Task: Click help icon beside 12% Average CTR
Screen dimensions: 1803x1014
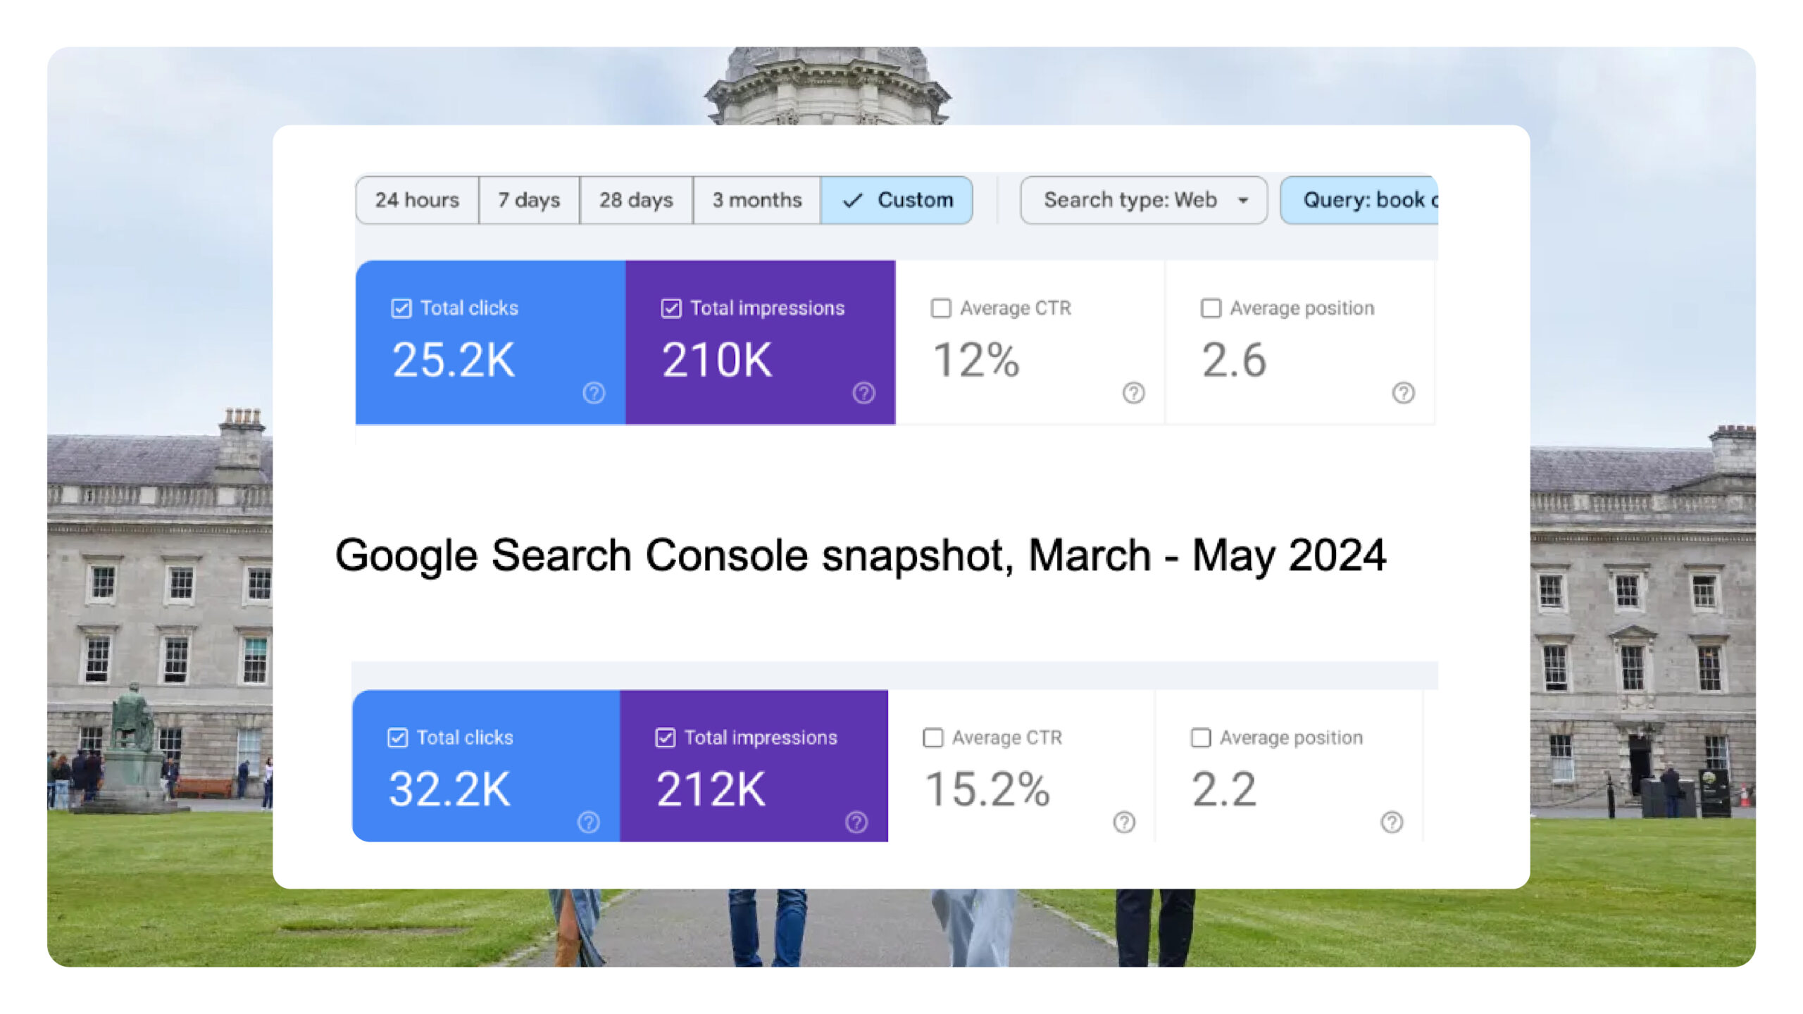Action: pyautogui.click(x=1133, y=392)
